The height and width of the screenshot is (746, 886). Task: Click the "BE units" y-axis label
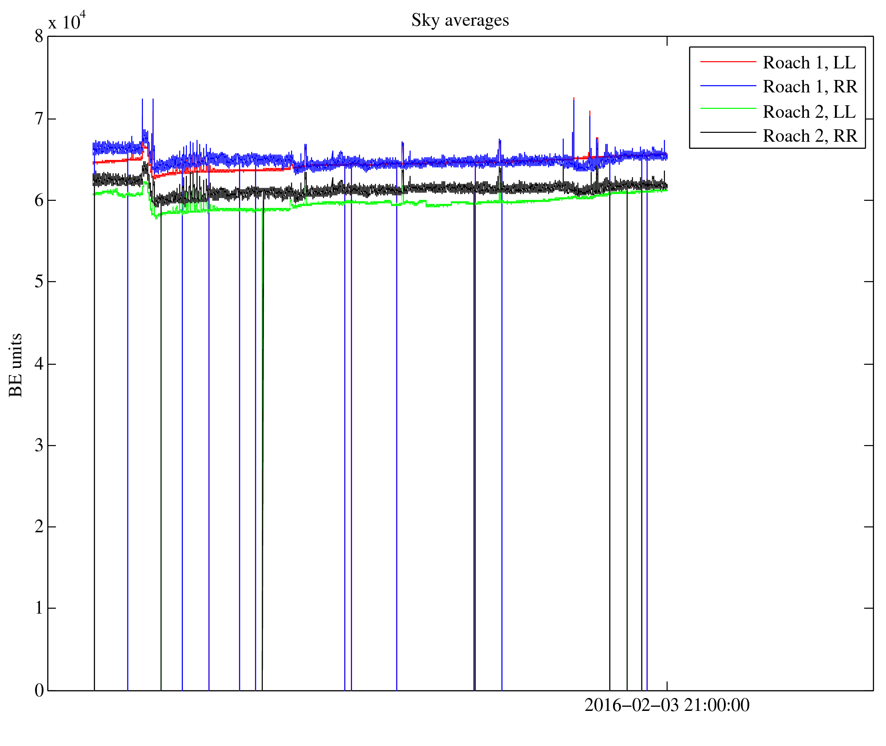(16, 365)
